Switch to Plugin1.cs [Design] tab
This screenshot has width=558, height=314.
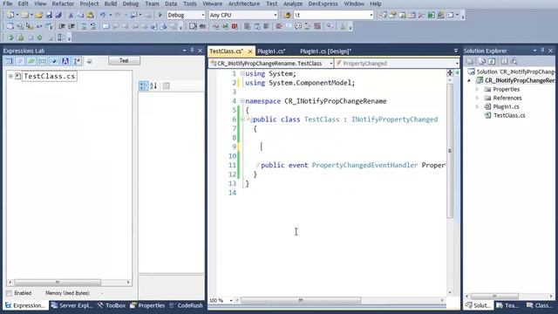tap(325, 51)
